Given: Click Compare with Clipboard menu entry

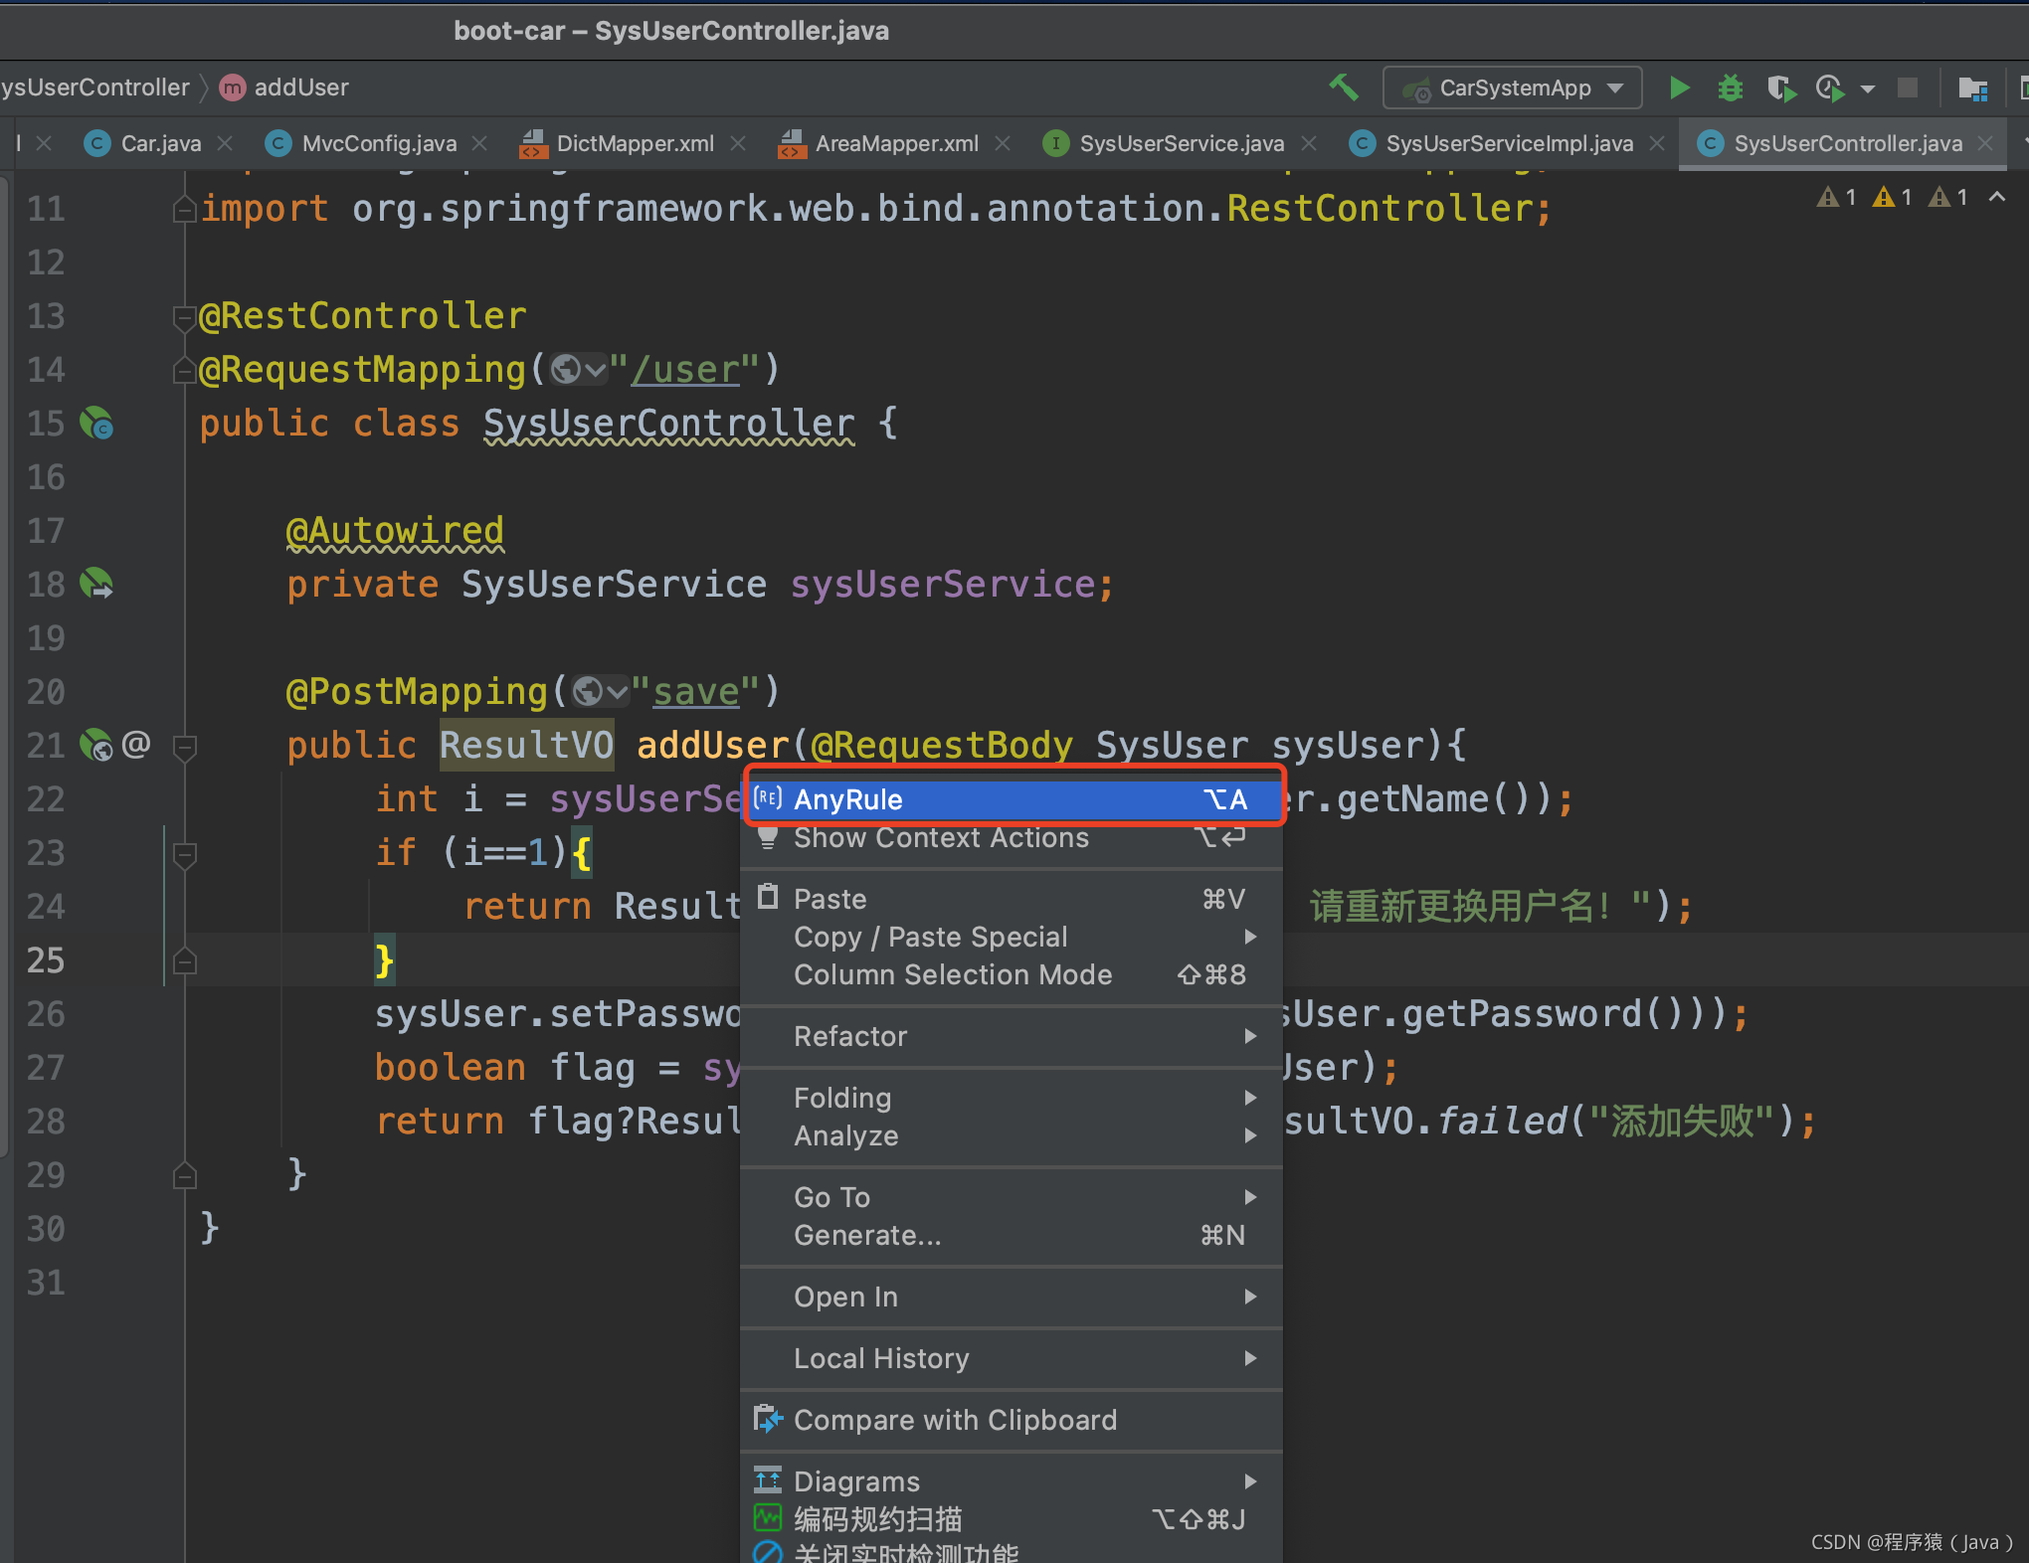Looking at the screenshot, I should 955,1420.
